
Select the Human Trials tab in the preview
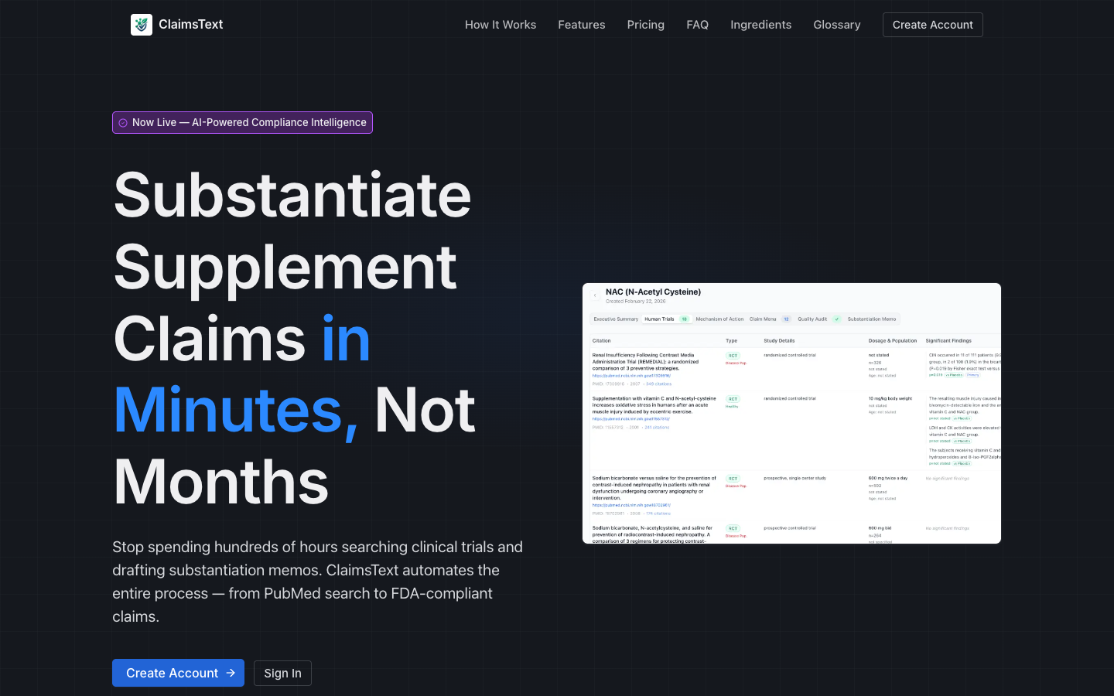(667, 319)
